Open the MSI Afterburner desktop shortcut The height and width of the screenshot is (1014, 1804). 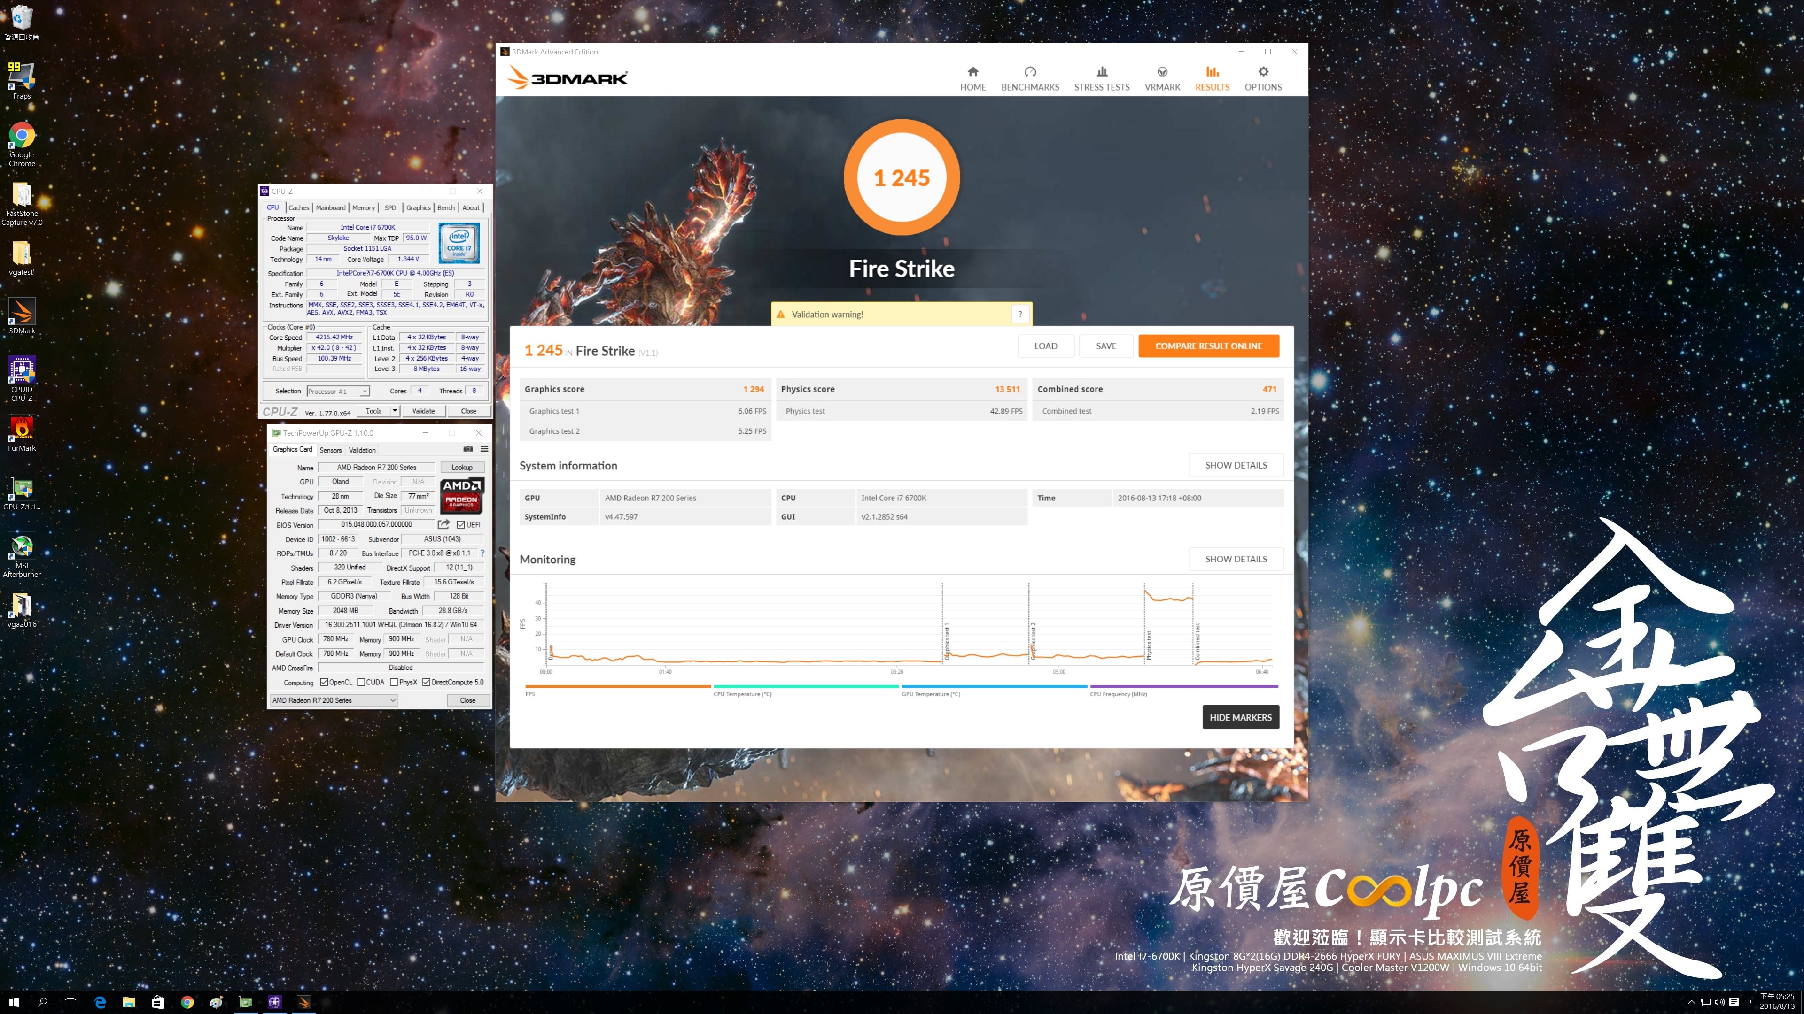point(22,556)
